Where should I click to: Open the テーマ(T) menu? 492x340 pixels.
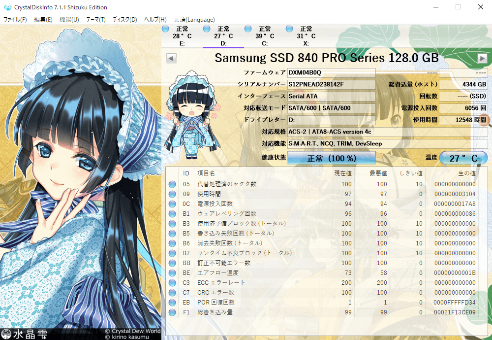point(96,20)
